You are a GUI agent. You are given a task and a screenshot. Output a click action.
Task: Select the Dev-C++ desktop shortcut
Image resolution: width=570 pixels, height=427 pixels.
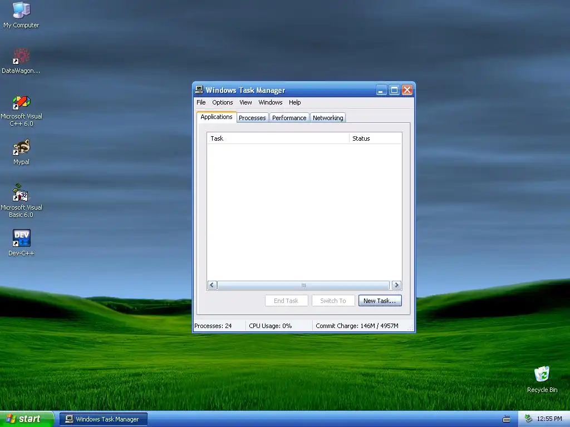pyautogui.click(x=21, y=242)
